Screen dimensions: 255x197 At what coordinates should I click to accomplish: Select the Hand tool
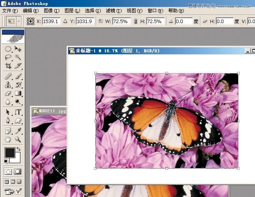(8, 139)
